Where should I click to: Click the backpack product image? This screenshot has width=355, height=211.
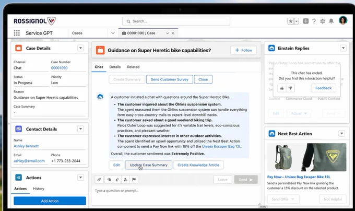pos(307,157)
